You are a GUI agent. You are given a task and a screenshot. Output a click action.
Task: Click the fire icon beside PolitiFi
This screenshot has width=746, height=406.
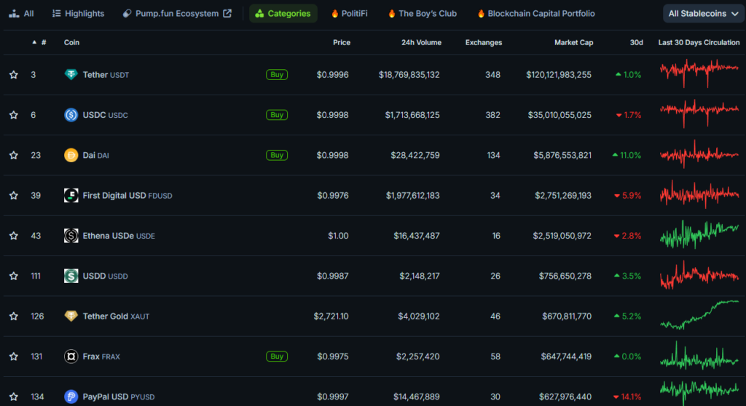pyautogui.click(x=335, y=14)
